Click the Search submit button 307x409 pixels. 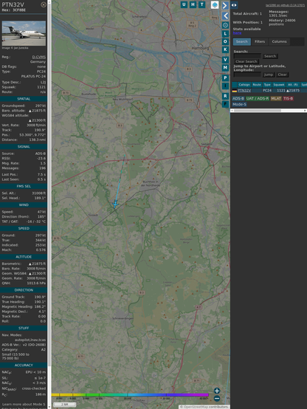270,56
